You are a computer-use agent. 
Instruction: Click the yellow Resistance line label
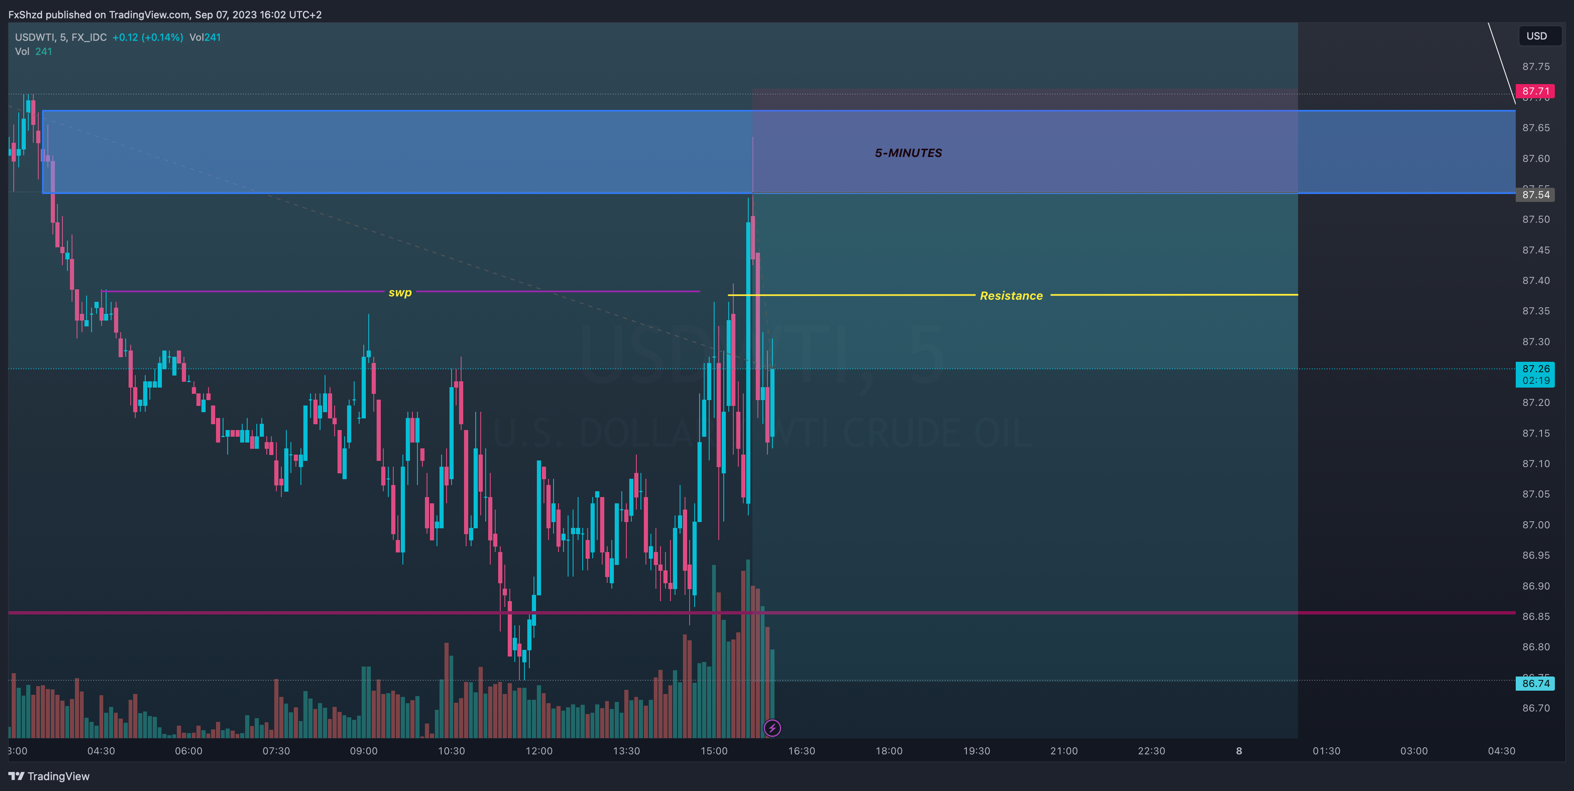coord(1011,295)
